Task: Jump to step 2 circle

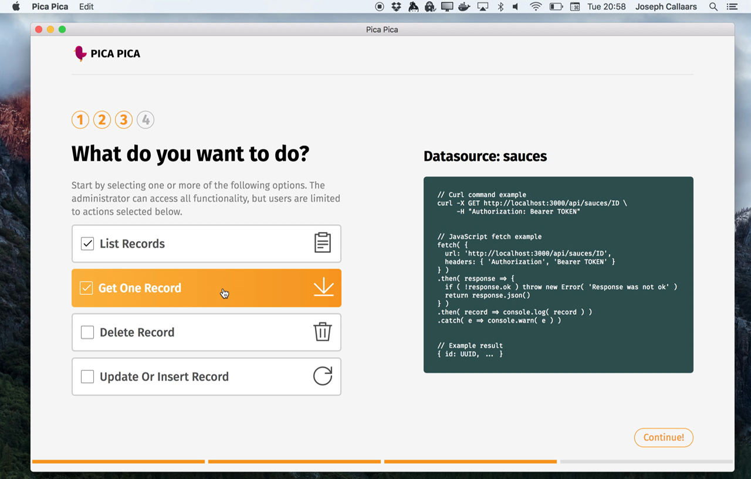Action: [102, 120]
